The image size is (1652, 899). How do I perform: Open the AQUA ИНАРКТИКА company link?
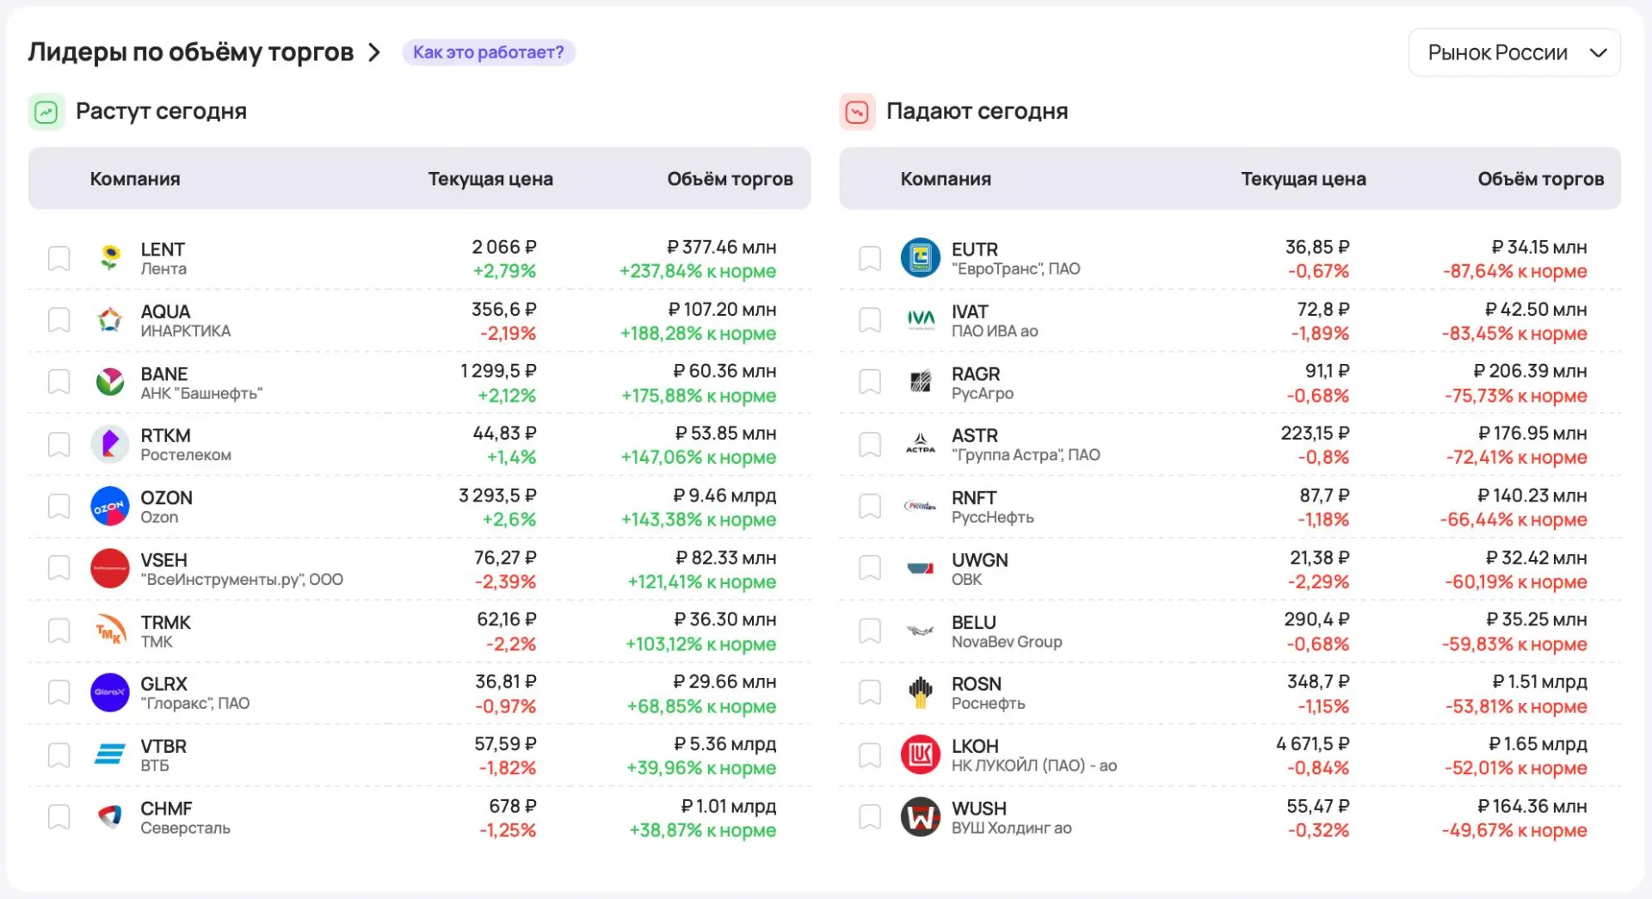[x=185, y=320]
